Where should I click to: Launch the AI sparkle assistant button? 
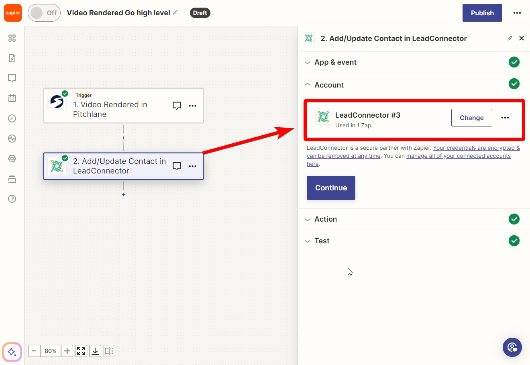pos(12,352)
